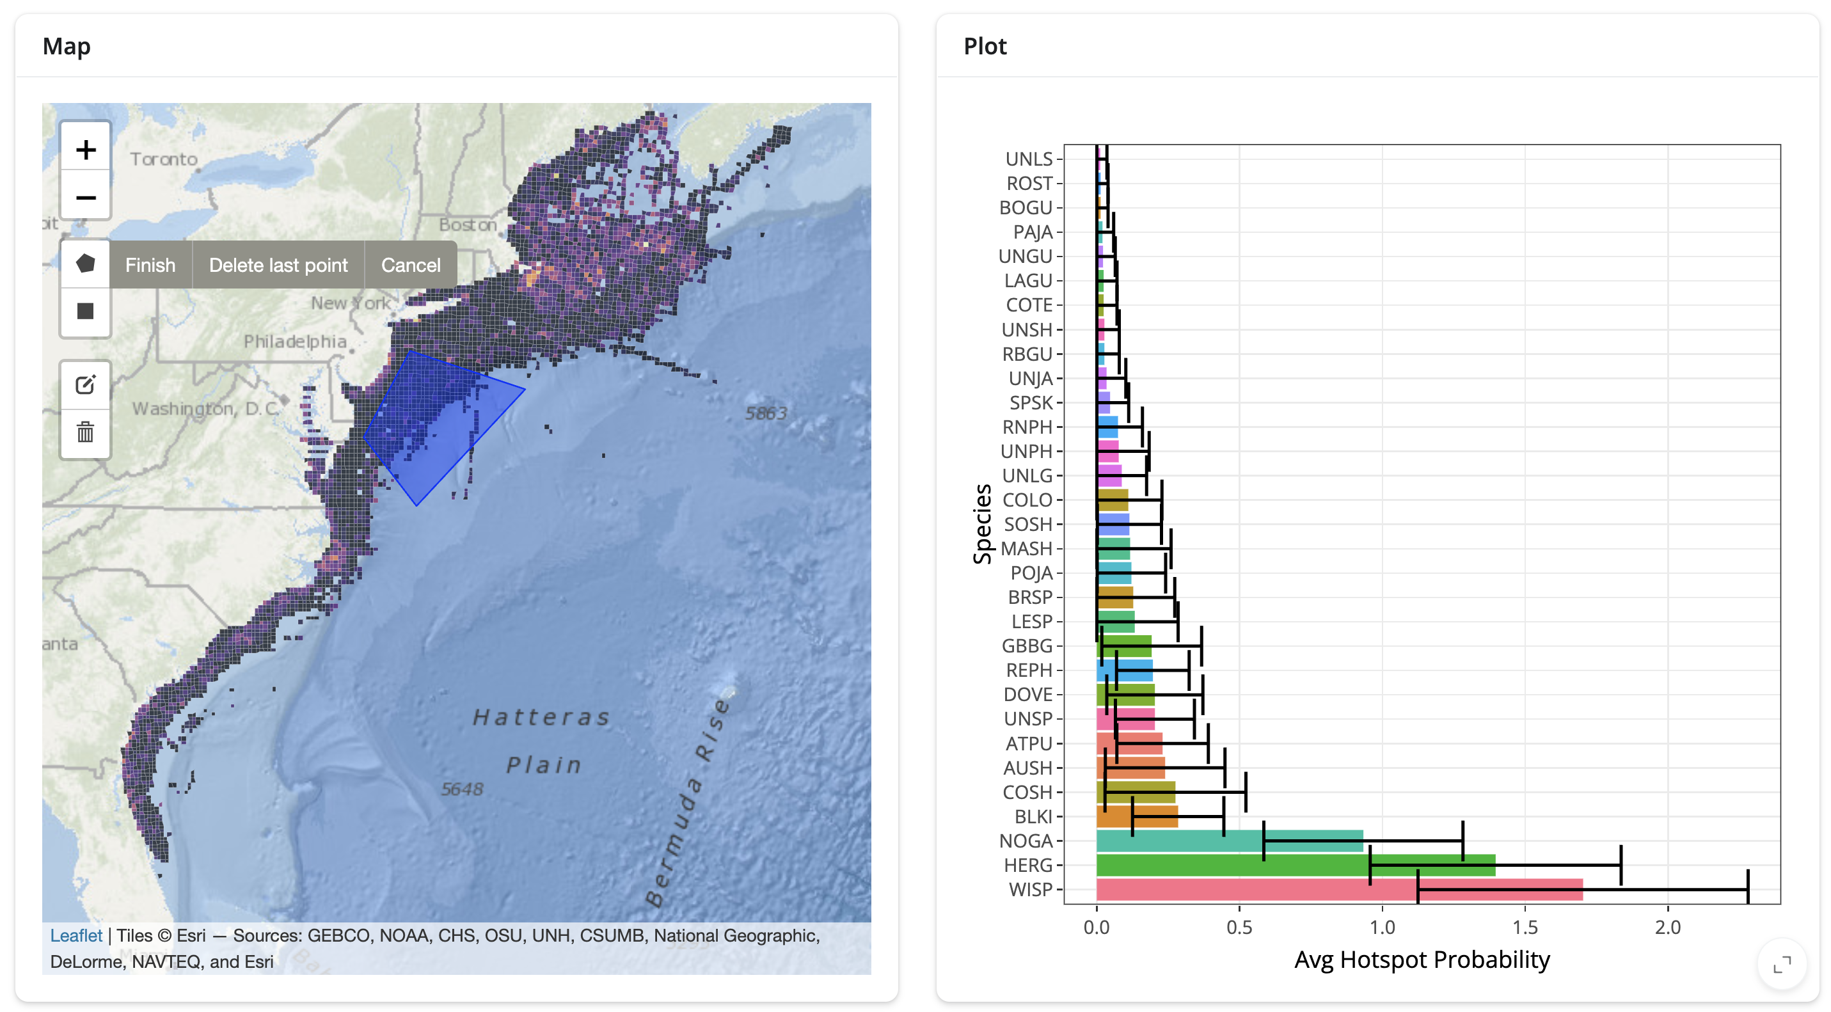Open the edit layers tool
The width and height of the screenshot is (1831, 1012).
point(85,384)
